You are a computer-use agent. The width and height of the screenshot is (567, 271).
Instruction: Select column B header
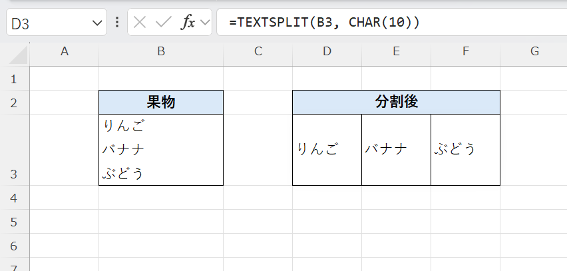(160, 52)
